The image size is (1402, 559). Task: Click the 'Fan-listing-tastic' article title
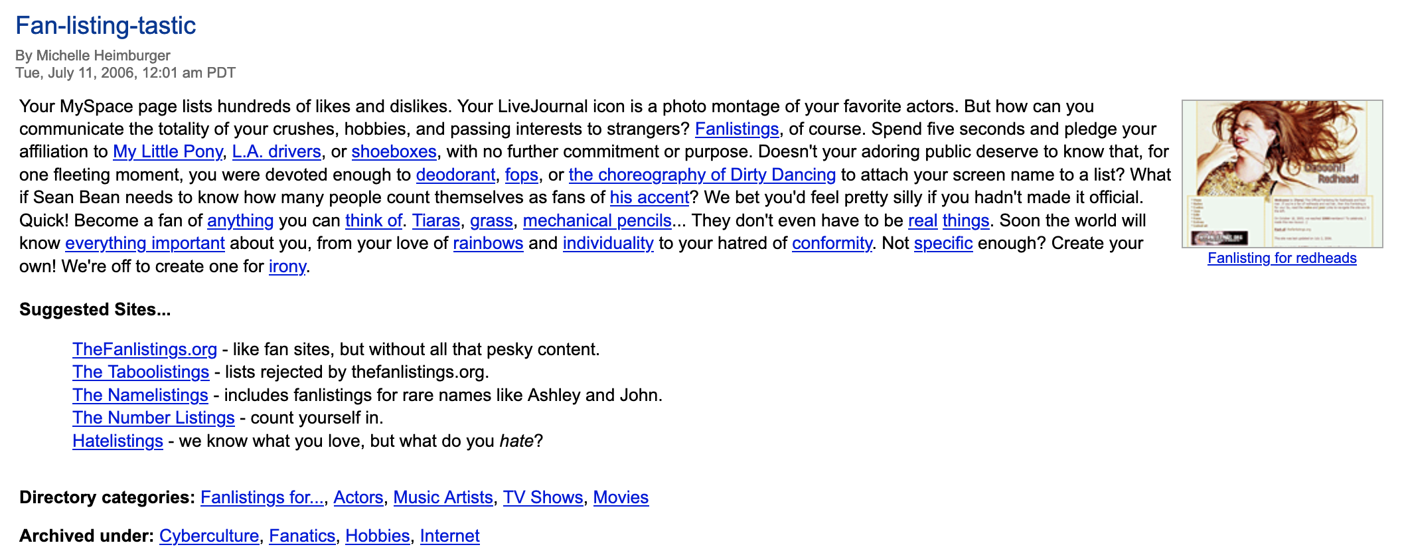click(106, 25)
